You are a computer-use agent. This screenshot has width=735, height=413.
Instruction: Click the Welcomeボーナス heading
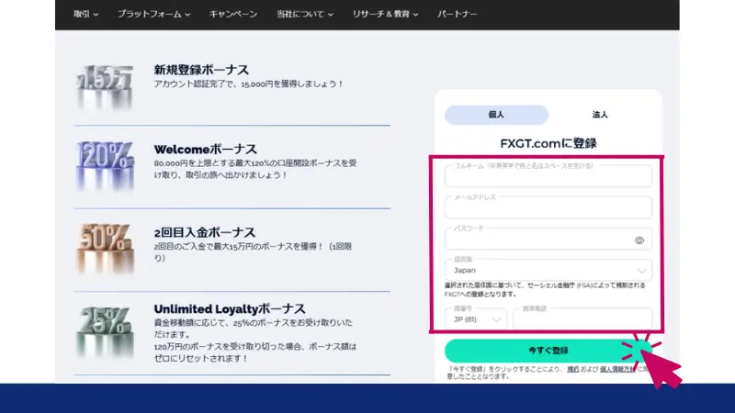[205, 150]
